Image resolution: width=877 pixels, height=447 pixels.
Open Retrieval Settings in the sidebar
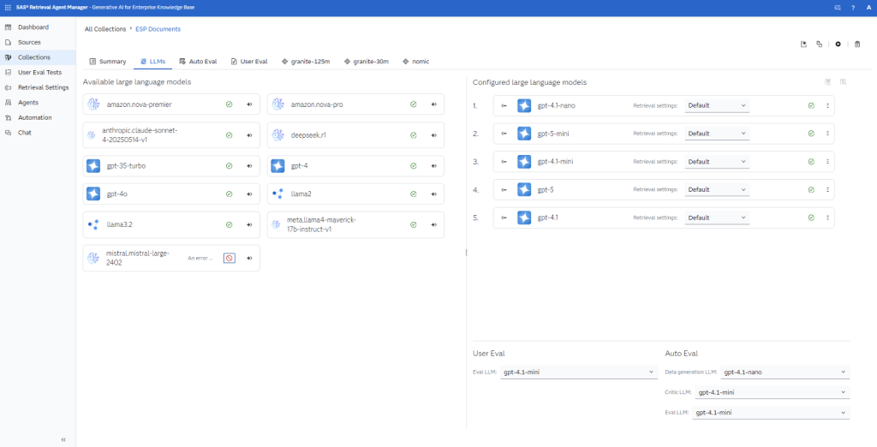click(x=43, y=87)
